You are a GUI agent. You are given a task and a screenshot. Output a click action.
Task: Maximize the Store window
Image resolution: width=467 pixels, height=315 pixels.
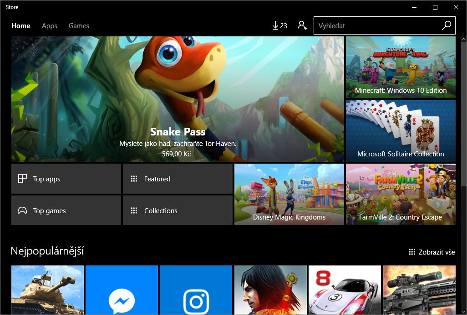tap(435, 7)
